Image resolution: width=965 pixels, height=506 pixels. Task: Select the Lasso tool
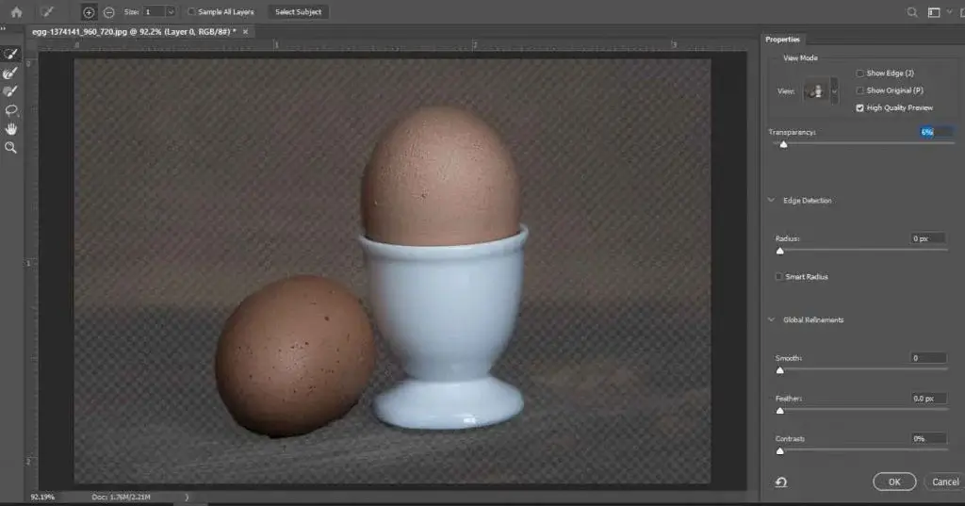[x=11, y=110]
